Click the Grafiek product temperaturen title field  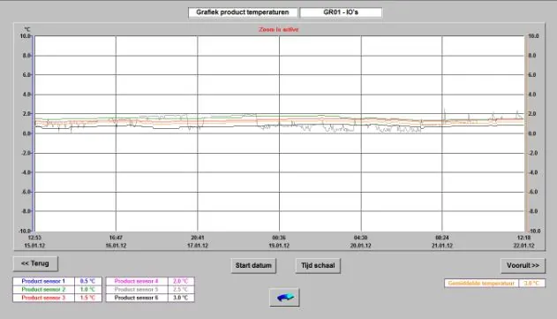pyautogui.click(x=243, y=12)
